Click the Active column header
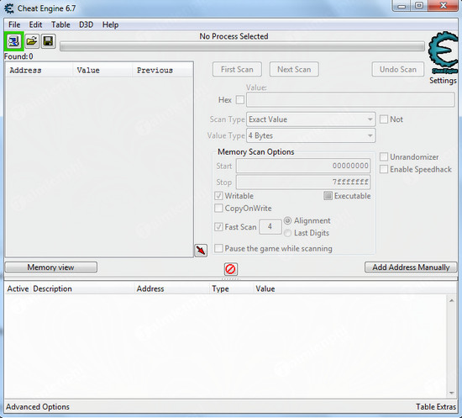Screen dimensions: 462x418 (x=18, y=288)
